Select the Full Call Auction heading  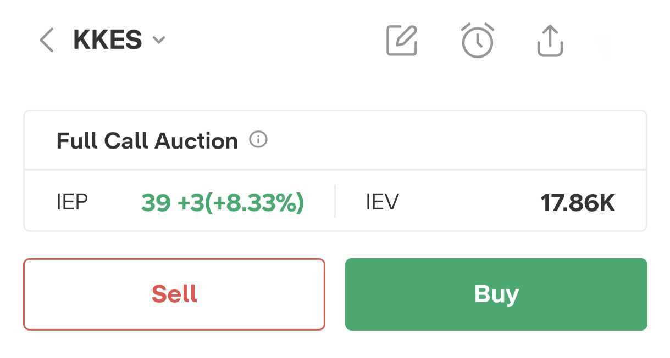(x=147, y=141)
